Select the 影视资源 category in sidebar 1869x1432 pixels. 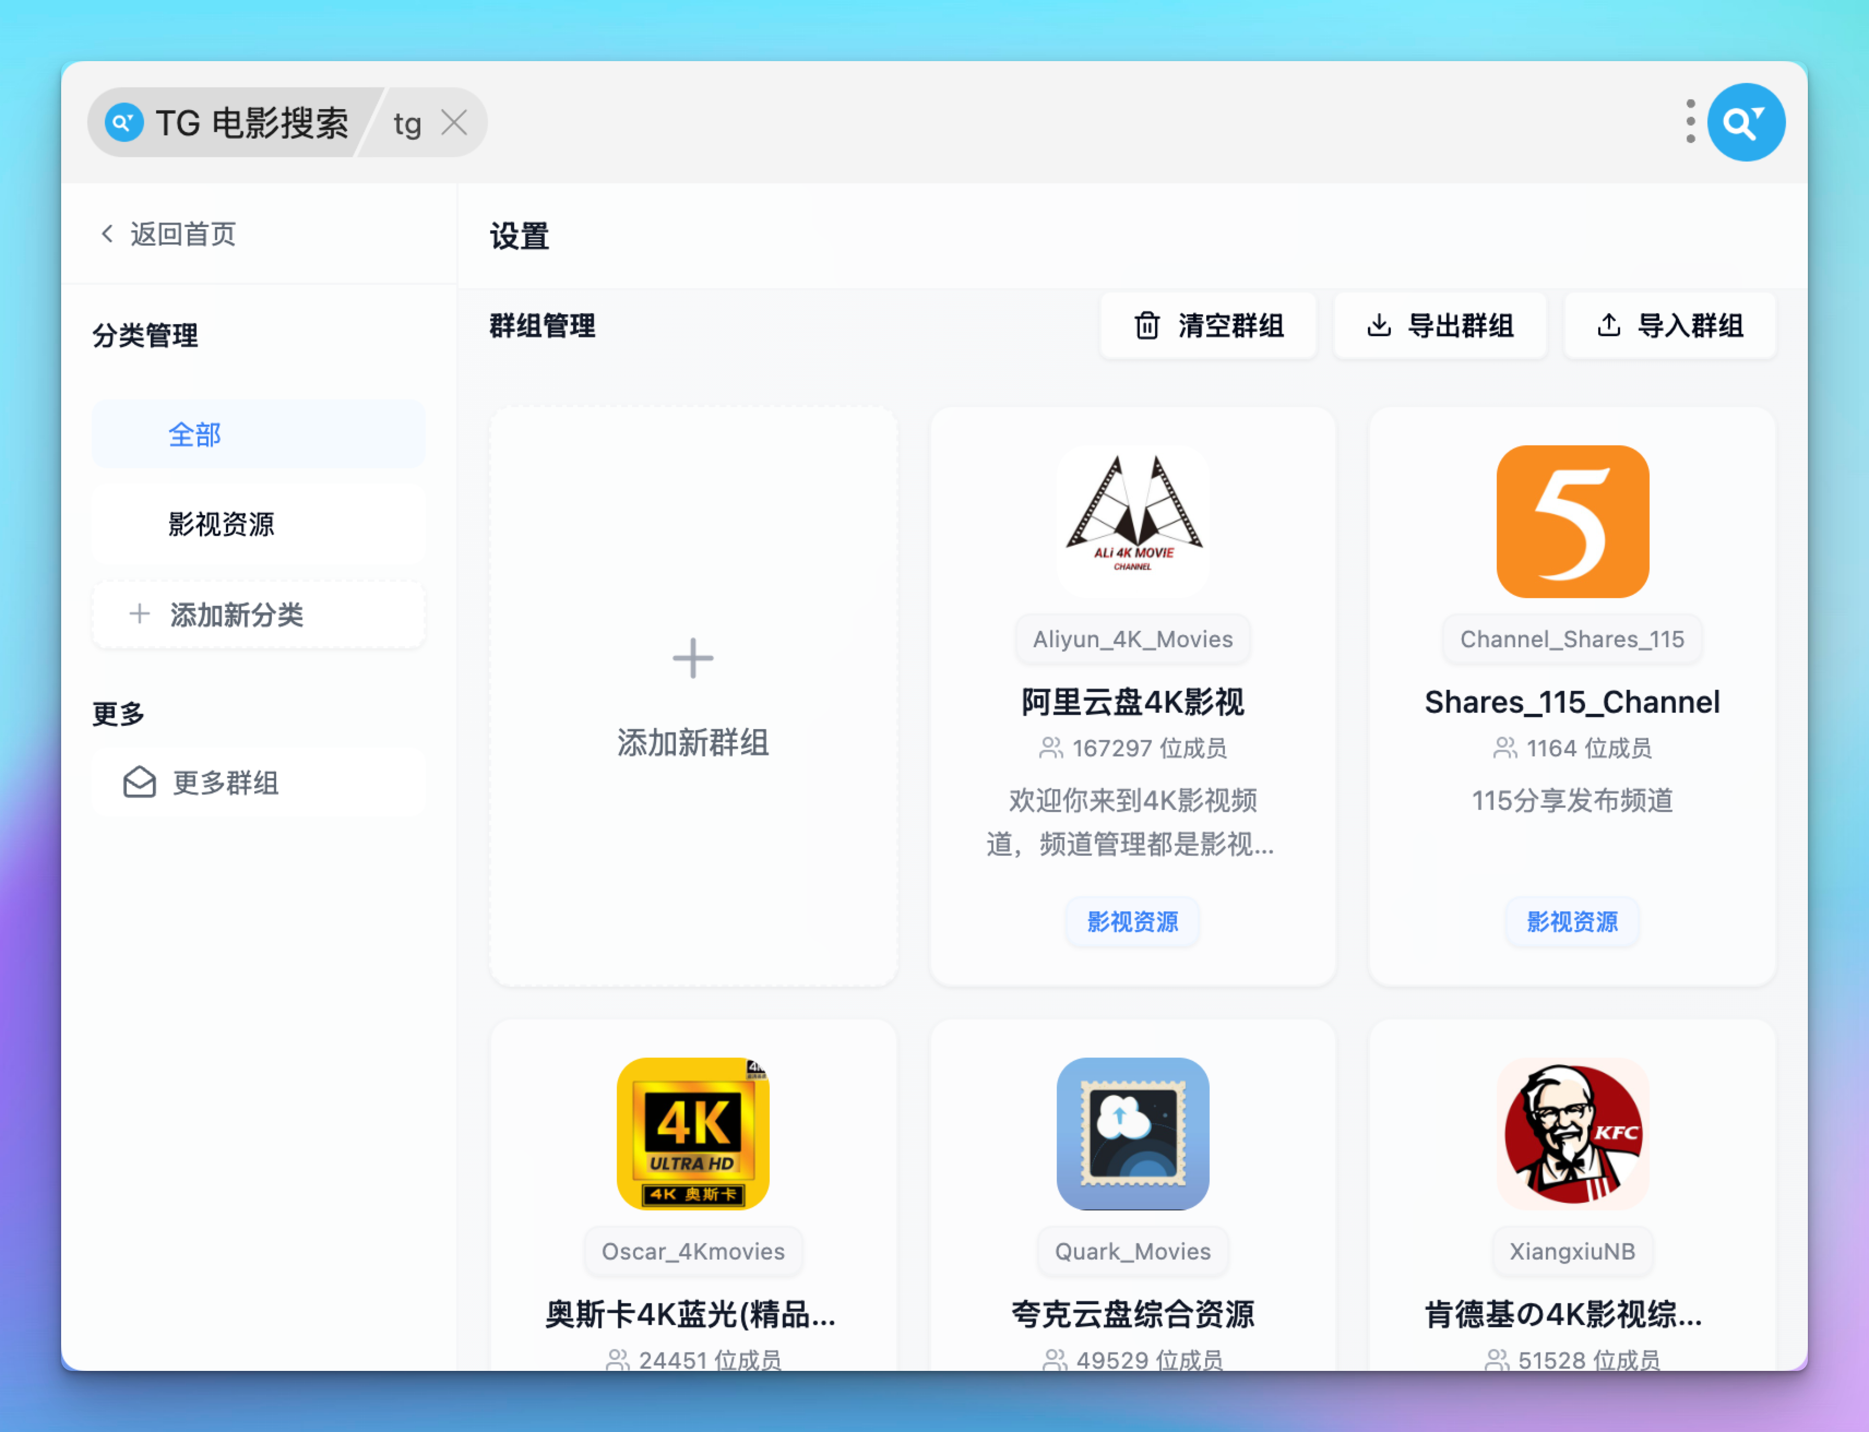pyautogui.click(x=258, y=523)
